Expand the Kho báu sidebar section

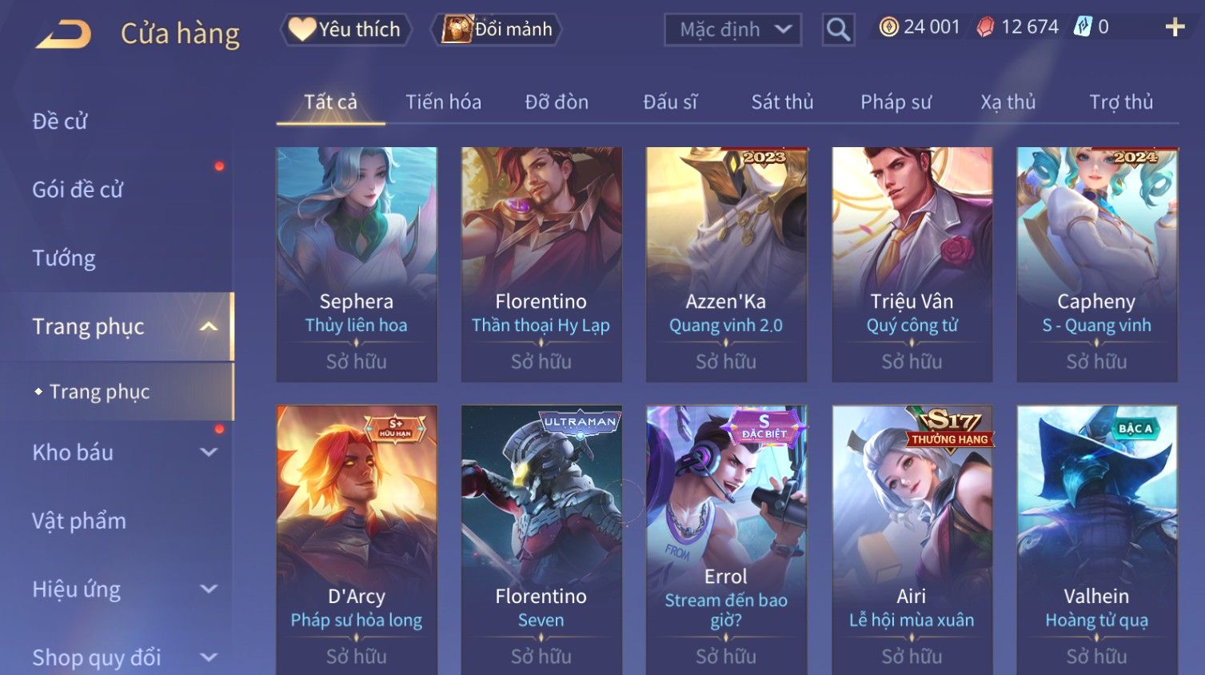[209, 452]
